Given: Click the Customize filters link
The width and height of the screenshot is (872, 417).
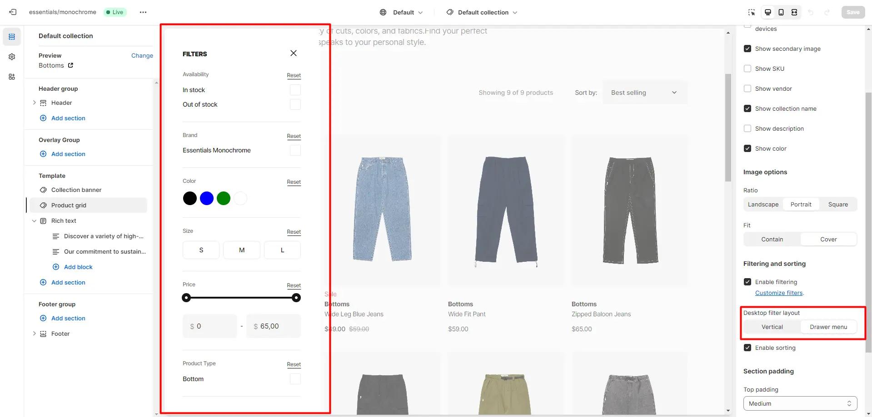Looking at the screenshot, I should (x=778, y=293).
